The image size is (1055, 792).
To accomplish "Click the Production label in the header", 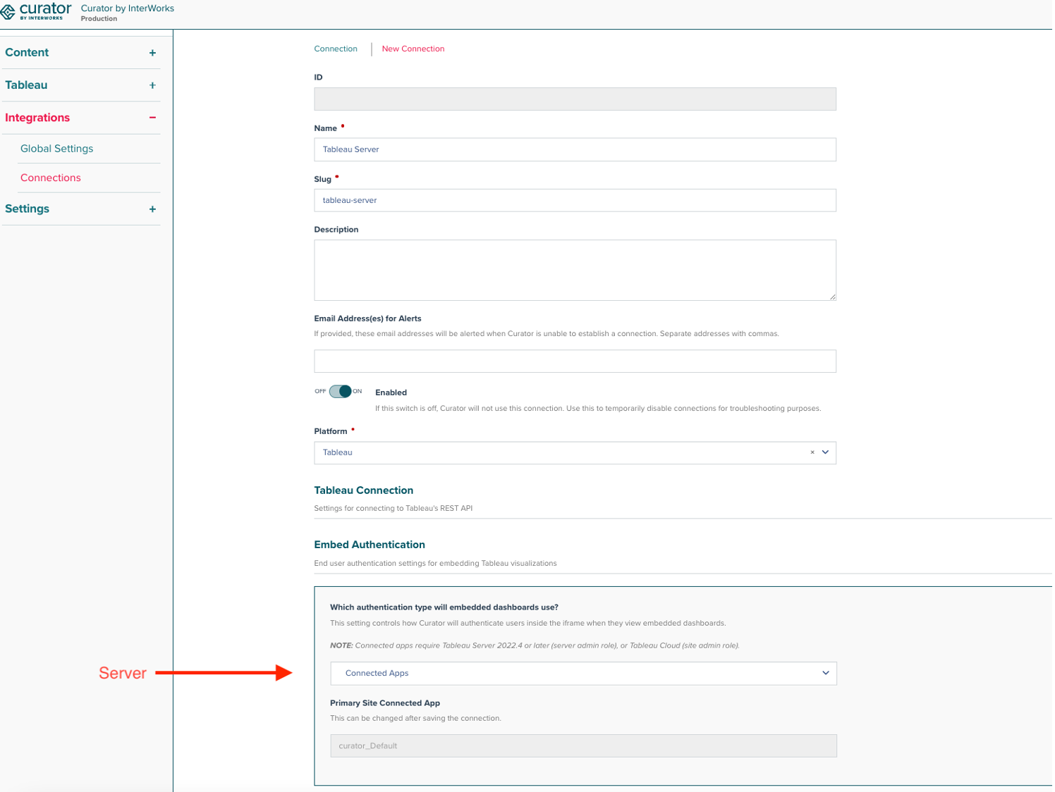I will tap(99, 19).
